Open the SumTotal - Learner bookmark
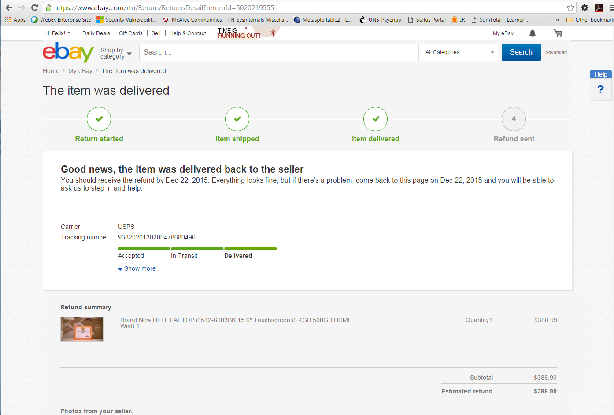 [500, 20]
